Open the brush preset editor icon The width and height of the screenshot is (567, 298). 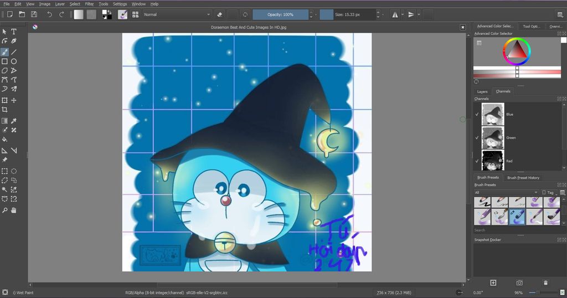(x=122, y=14)
